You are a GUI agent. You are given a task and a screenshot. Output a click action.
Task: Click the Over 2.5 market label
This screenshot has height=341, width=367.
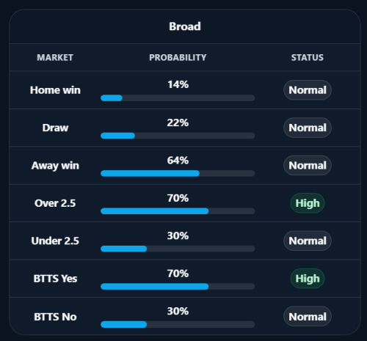(x=55, y=203)
